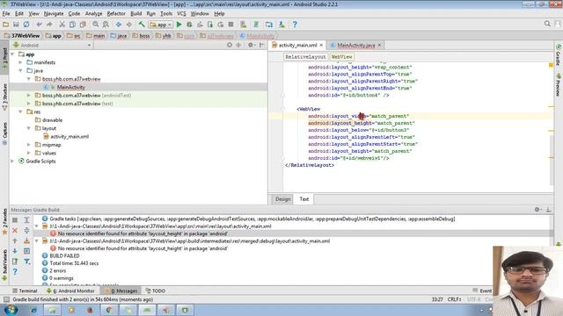This screenshot has width=563, height=316.
Task: Undo the last action in the toolbar
Action: click(39, 25)
